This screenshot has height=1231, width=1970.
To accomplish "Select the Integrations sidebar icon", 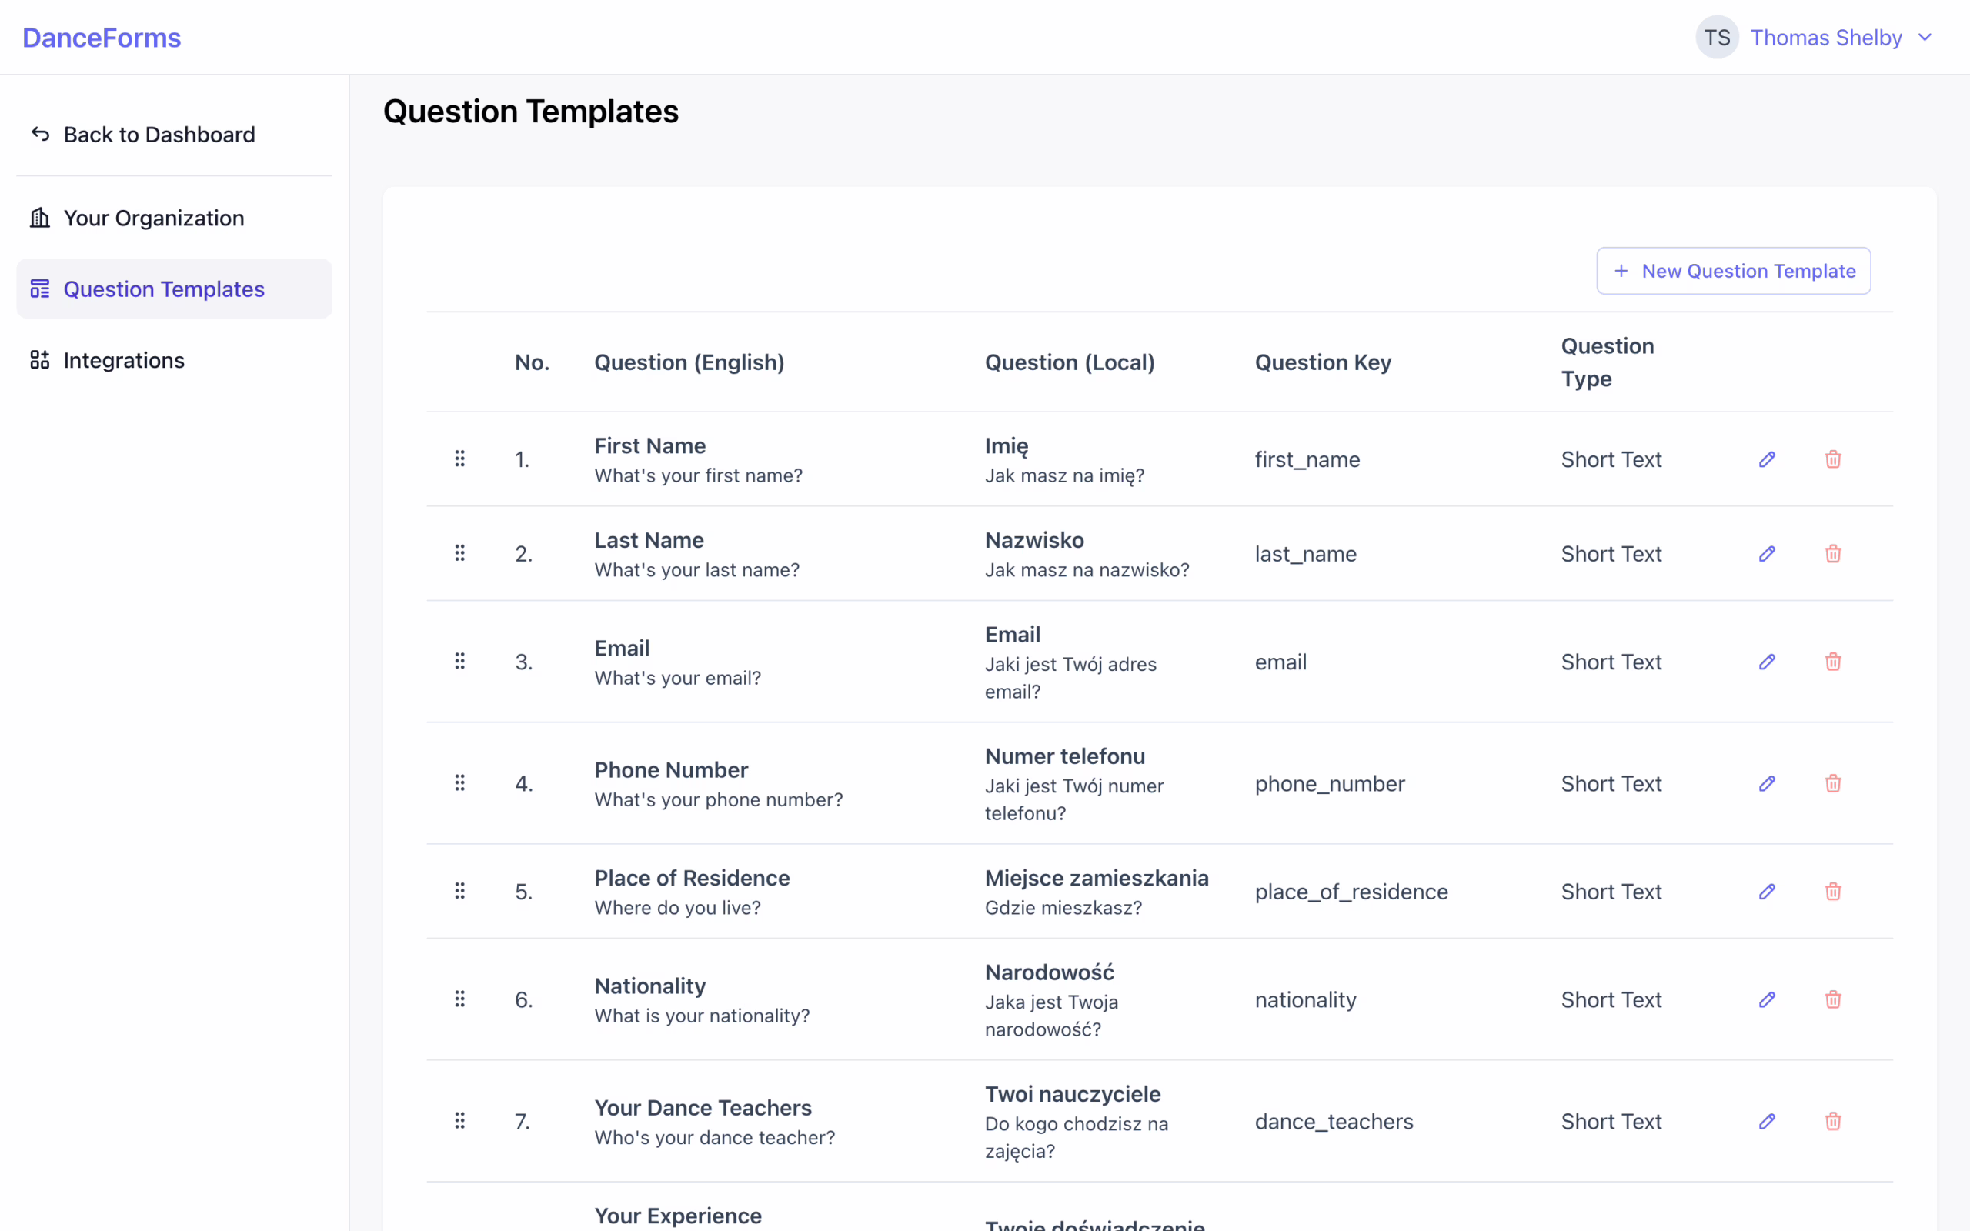I will pyautogui.click(x=39, y=359).
